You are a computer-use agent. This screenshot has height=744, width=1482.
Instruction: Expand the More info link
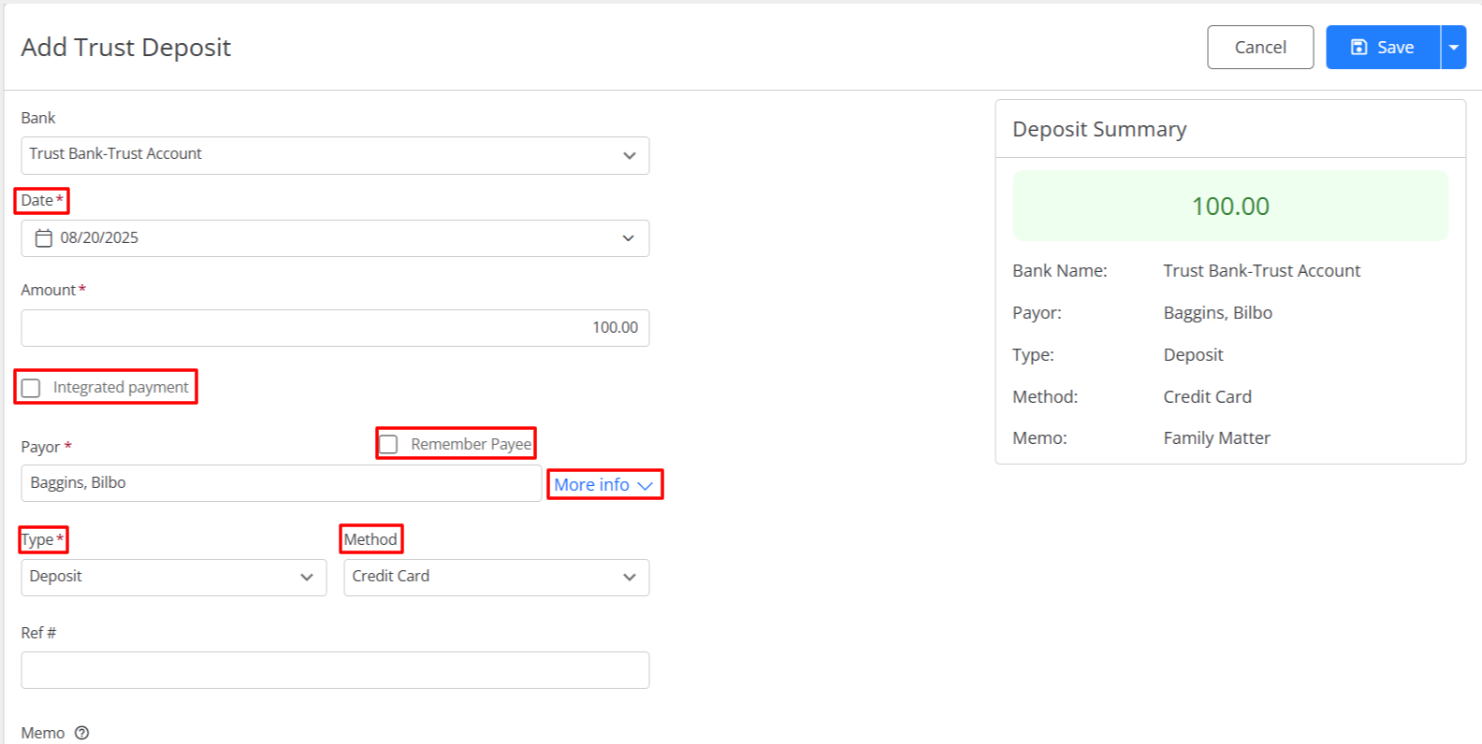click(603, 485)
